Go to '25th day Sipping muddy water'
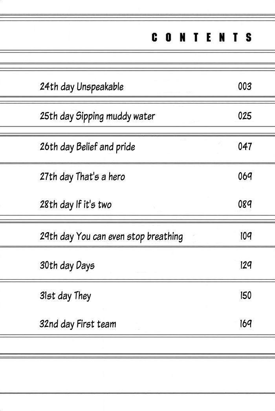This screenshot has width=275, height=411. 97,116
